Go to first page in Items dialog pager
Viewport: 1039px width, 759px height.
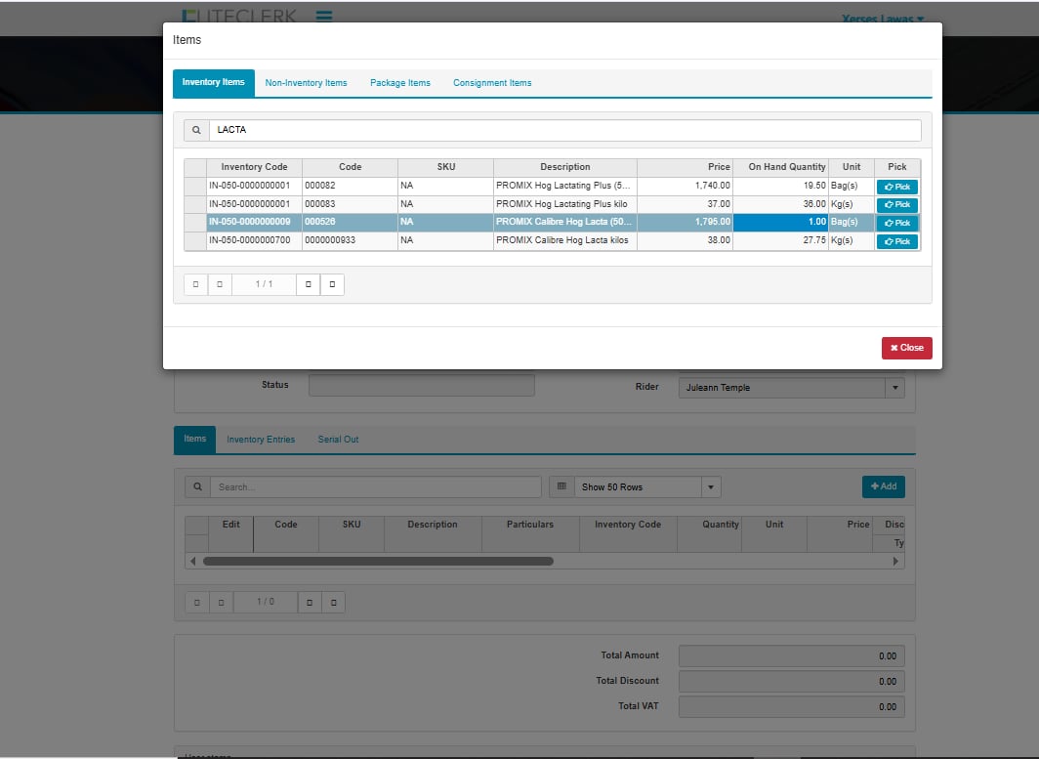pyautogui.click(x=196, y=284)
